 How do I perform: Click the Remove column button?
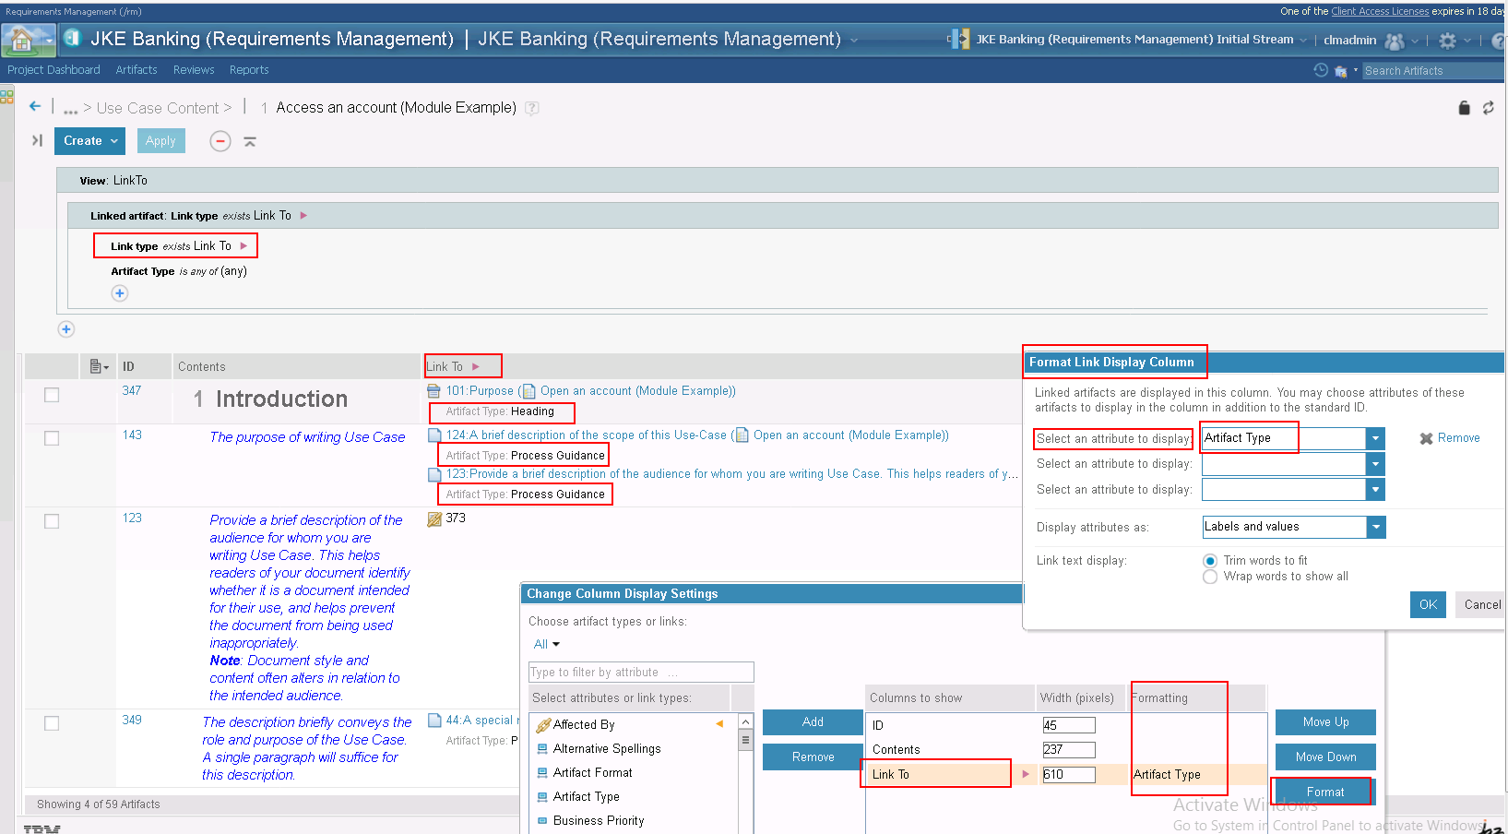(x=813, y=757)
